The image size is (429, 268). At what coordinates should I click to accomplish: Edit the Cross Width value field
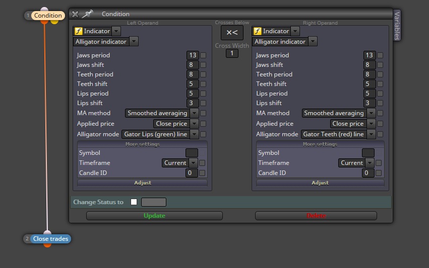[232, 53]
